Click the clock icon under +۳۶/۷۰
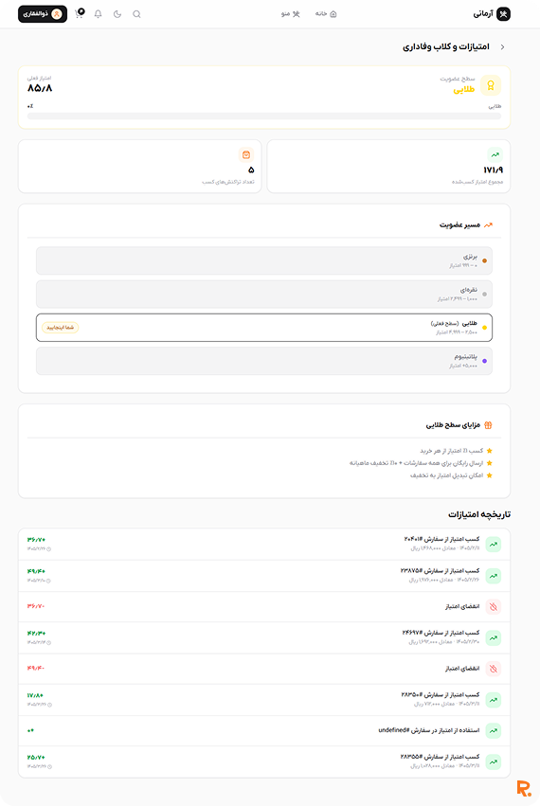 49,549
